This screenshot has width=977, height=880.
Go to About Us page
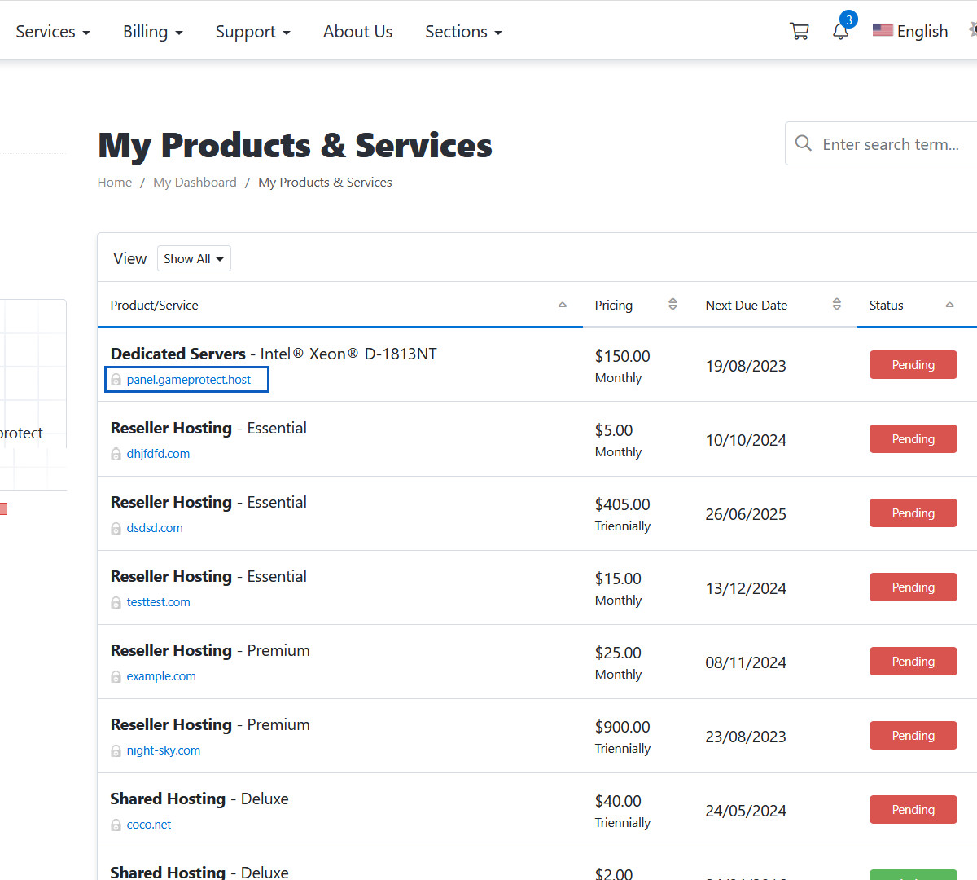(357, 32)
